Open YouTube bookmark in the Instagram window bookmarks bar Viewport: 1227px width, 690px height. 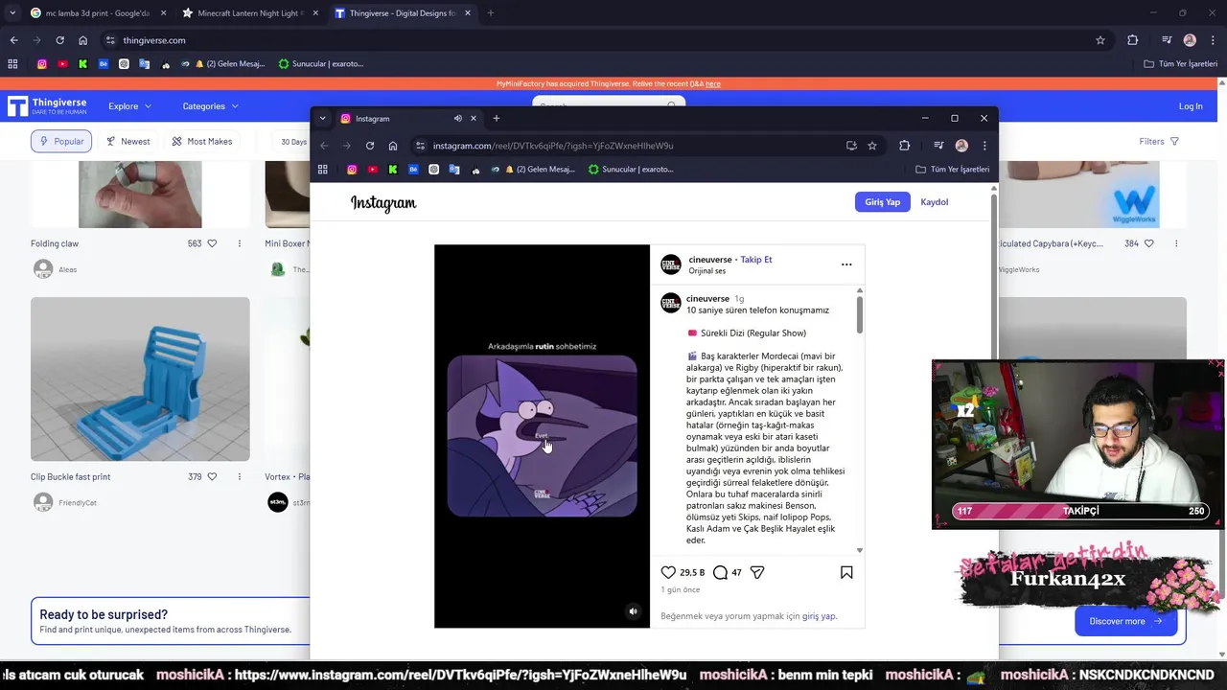tap(373, 170)
